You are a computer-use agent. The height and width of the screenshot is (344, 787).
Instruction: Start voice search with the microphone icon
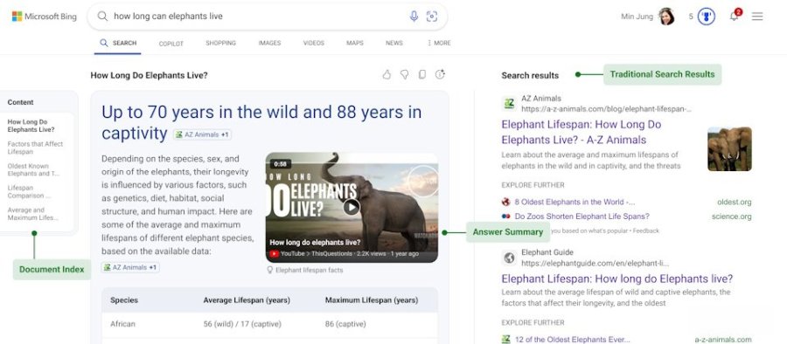coord(414,16)
